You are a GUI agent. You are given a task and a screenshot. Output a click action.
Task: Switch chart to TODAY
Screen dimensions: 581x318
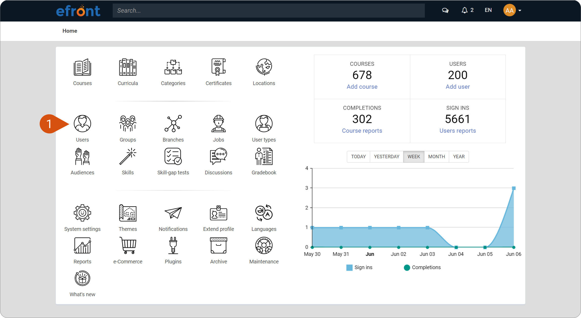pyautogui.click(x=358, y=156)
